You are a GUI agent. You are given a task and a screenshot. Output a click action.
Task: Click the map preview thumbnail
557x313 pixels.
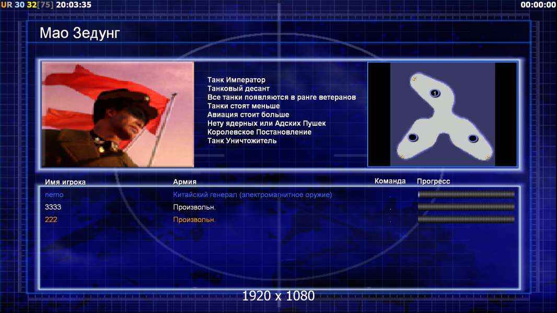442,114
